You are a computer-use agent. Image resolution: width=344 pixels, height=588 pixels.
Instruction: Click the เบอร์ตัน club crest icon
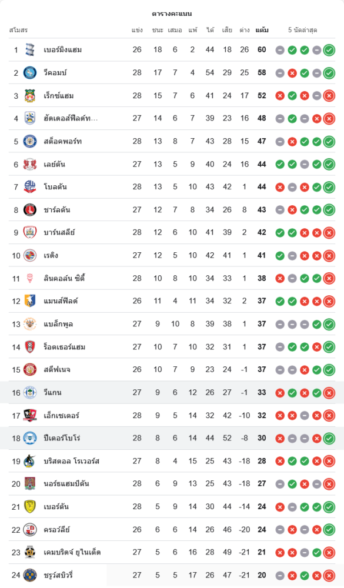pos(30,507)
